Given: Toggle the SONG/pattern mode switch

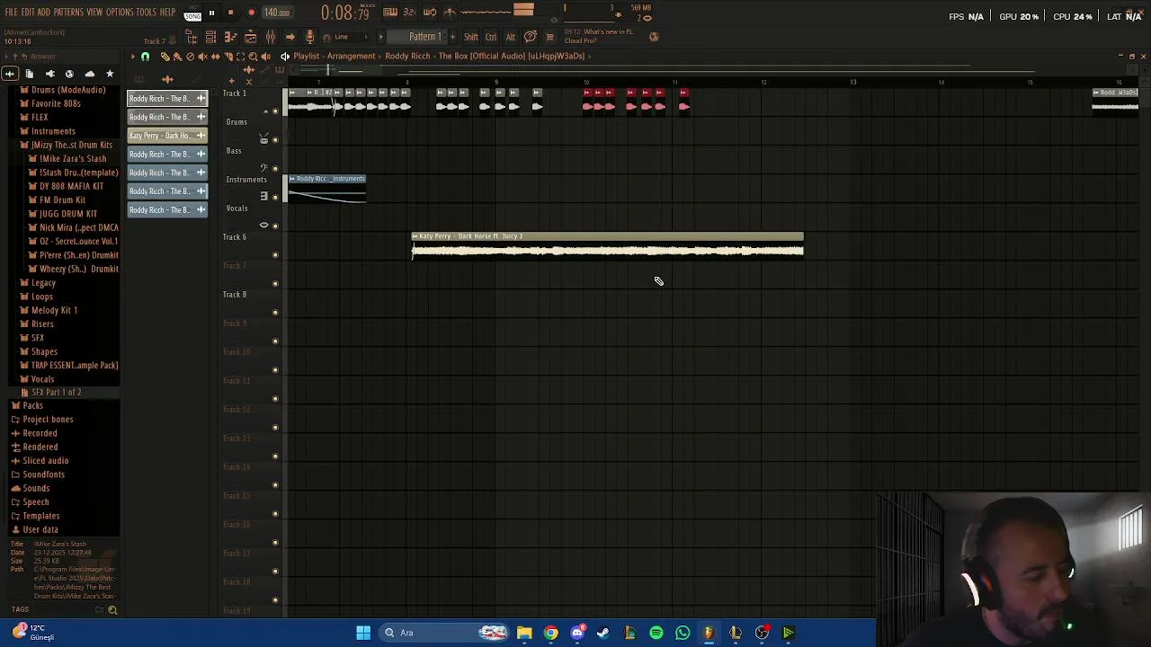Looking at the screenshot, I should [x=192, y=15].
